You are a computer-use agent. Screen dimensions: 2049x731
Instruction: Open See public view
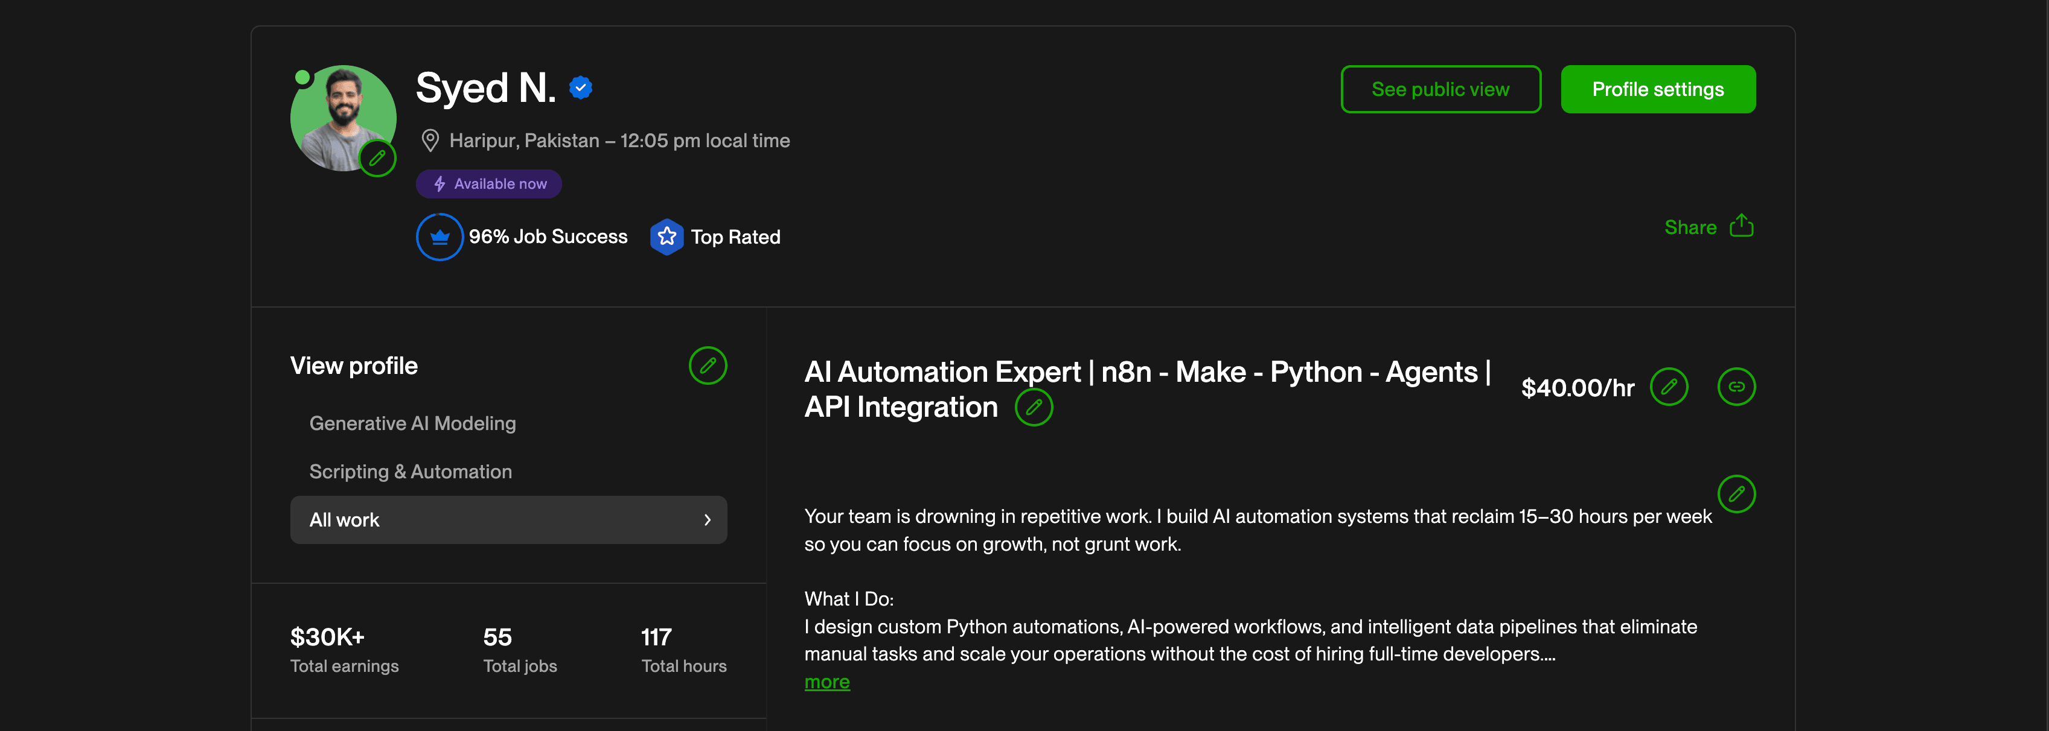(1440, 89)
